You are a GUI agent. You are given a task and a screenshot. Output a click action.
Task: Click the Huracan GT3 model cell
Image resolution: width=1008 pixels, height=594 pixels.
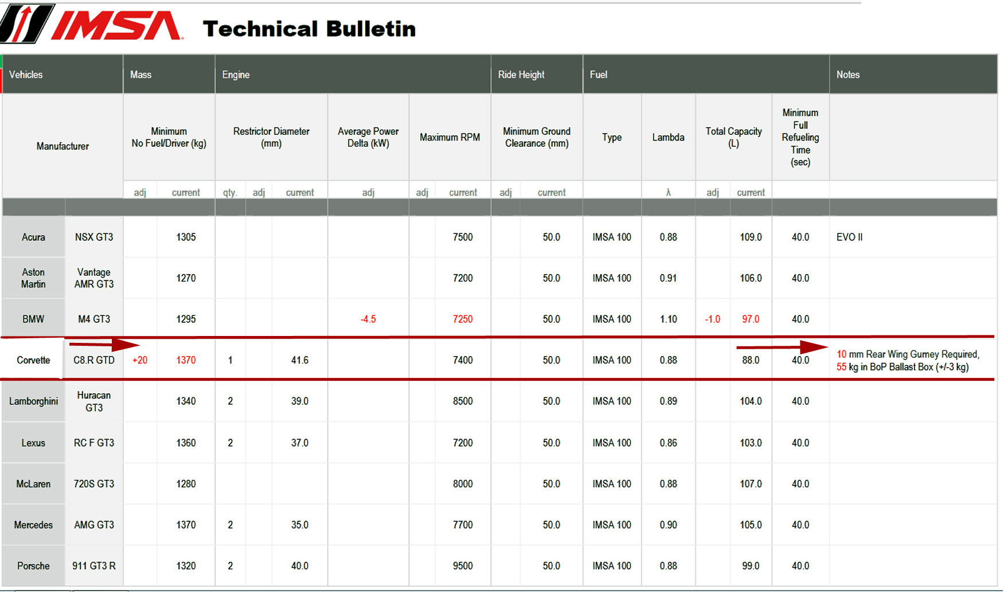pos(94,401)
